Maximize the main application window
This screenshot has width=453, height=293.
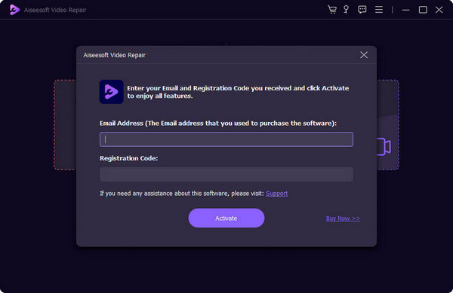(x=423, y=10)
